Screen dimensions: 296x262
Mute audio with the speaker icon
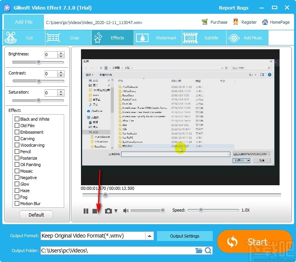[126, 210]
